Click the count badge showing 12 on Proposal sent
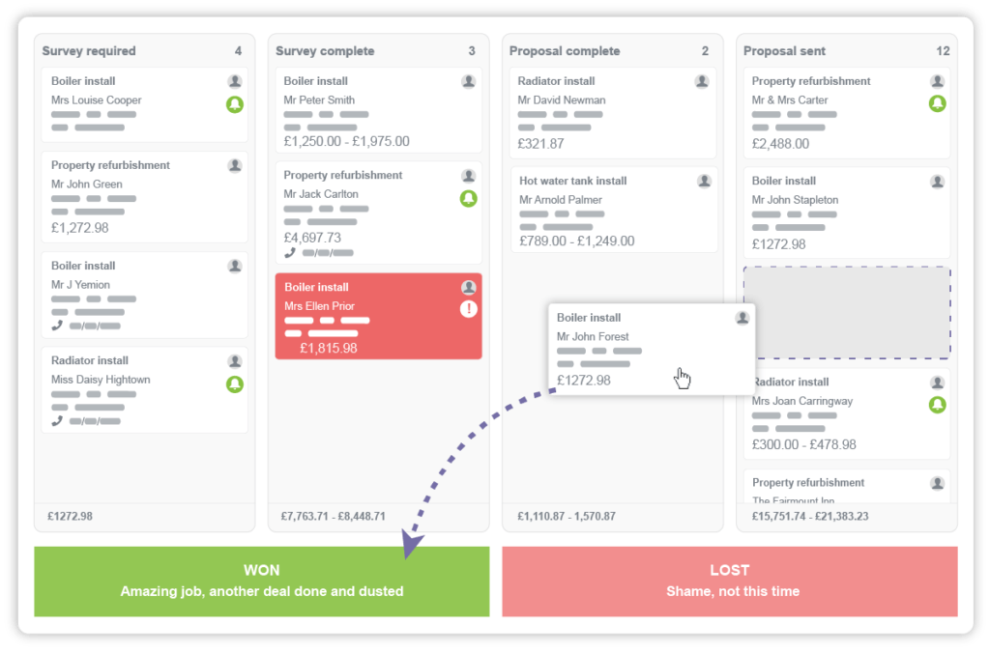Image resolution: width=990 pixels, height=652 pixels. 943,50
